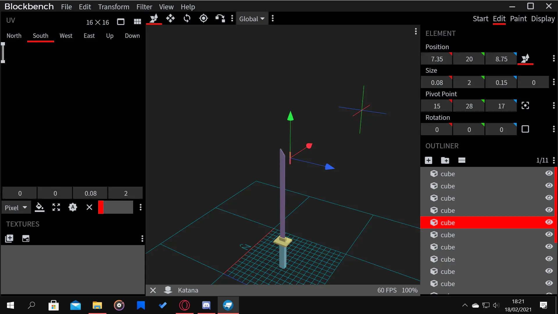
Task: Clear the UV face with X icon
Action: [89, 207]
